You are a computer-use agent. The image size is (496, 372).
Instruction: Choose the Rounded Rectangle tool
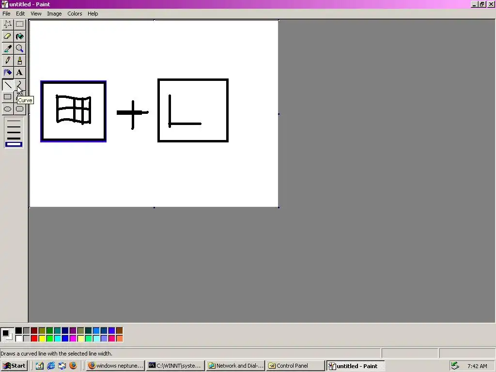pyautogui.click(x=19, y=109)
